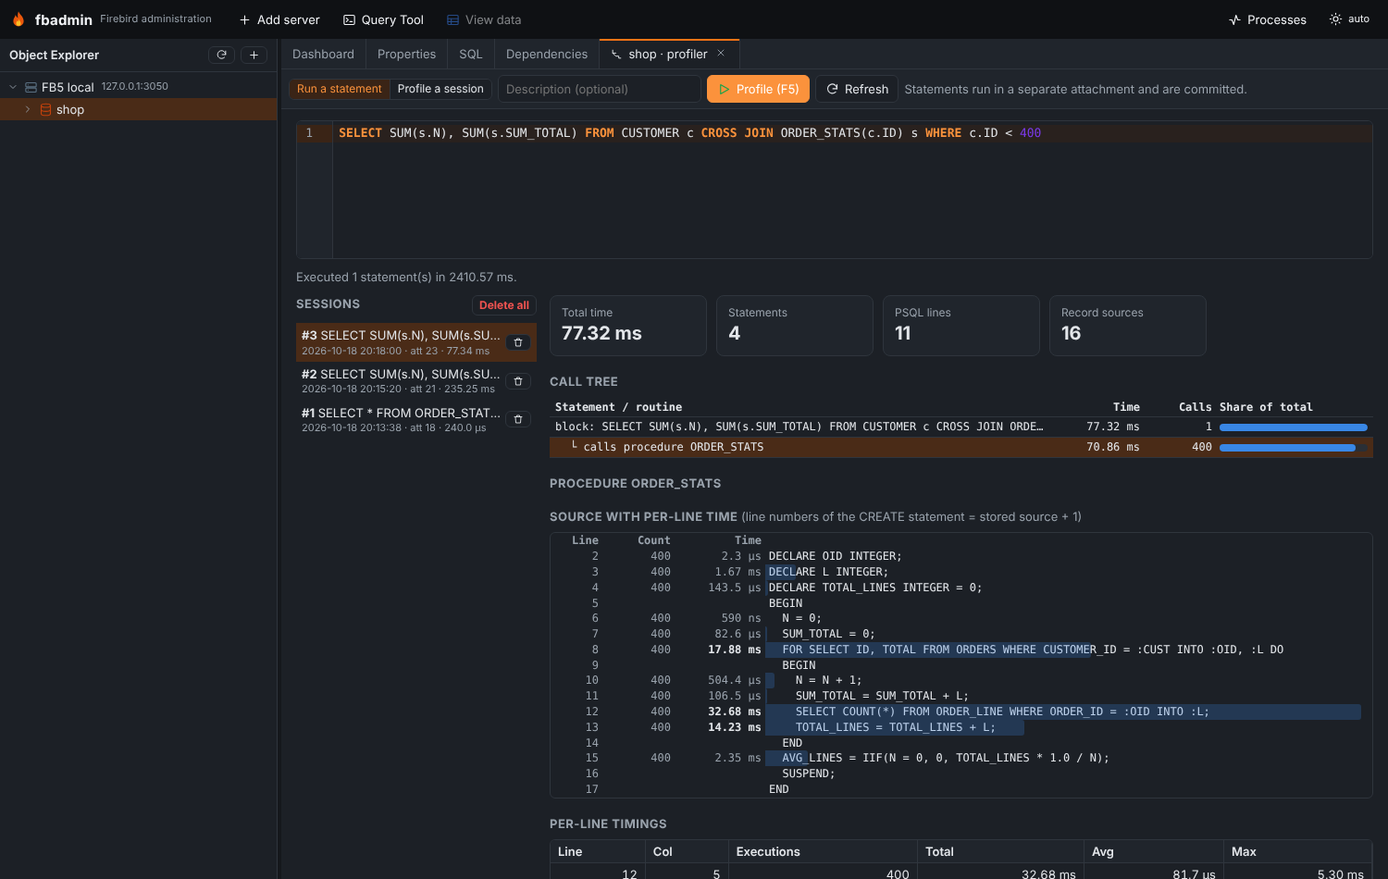
Task: Click Add server in top bar
Action: pos(279,19)
